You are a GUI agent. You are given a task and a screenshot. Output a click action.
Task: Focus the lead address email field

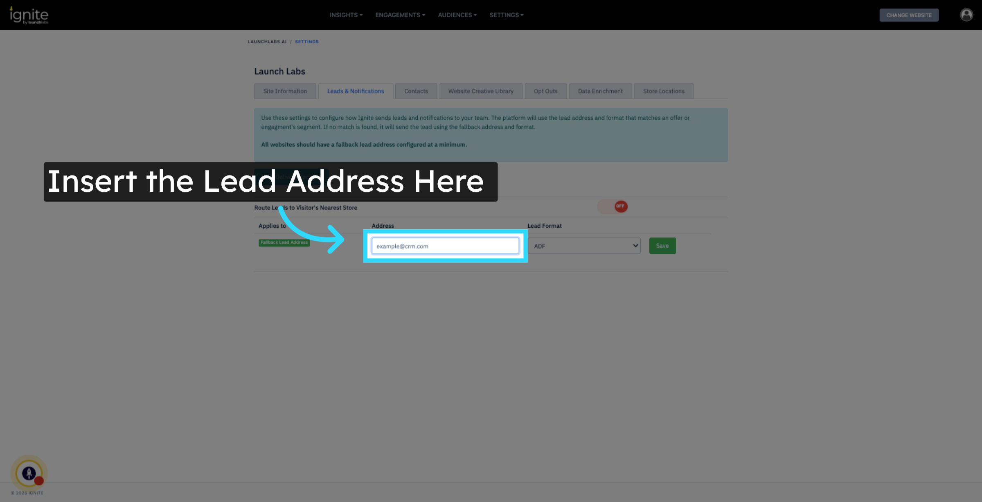(445, 246)
